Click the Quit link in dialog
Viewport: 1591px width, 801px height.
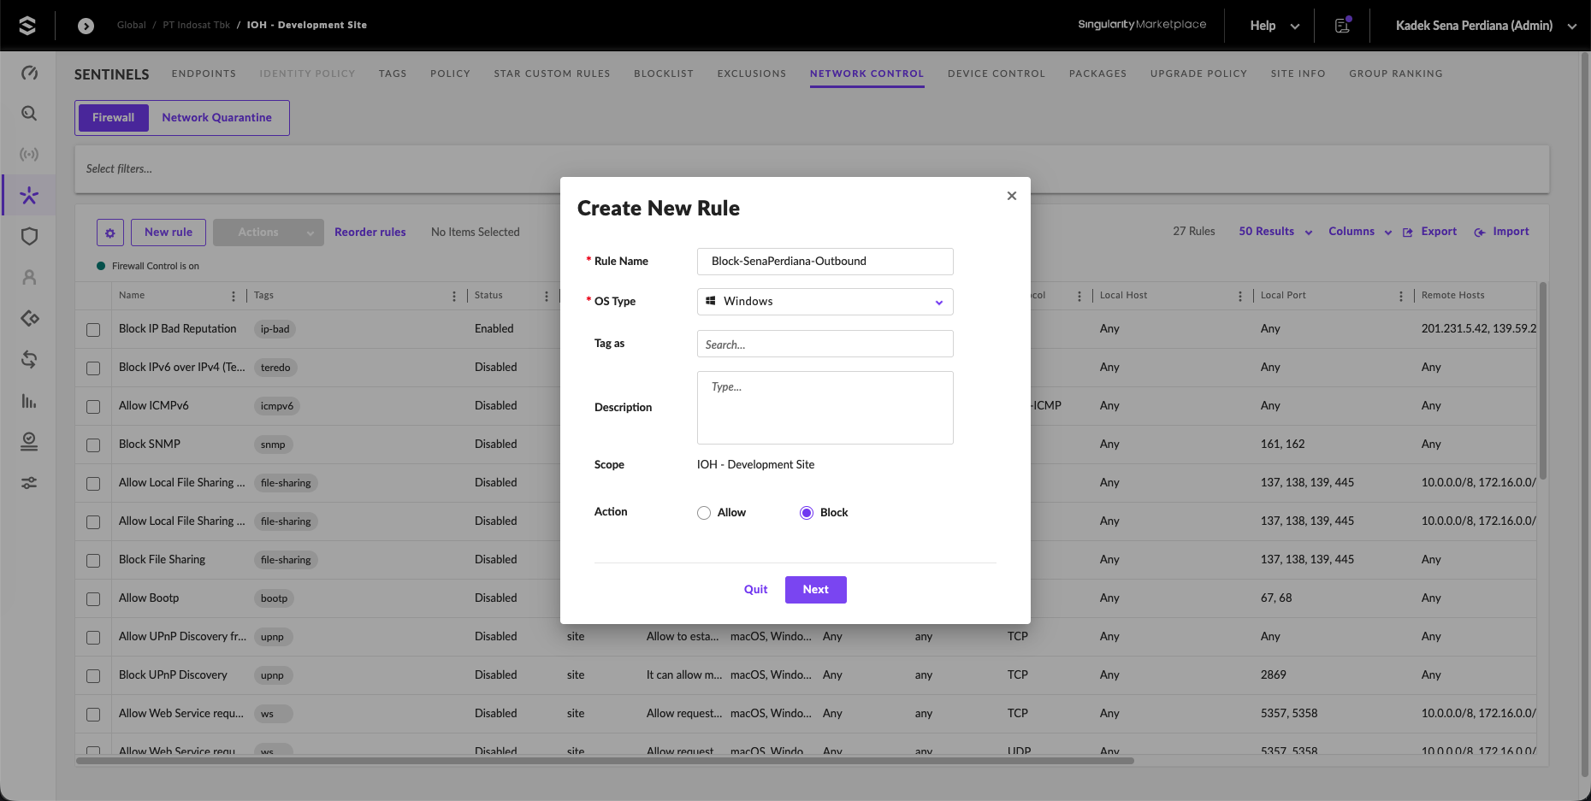(756, 590)
